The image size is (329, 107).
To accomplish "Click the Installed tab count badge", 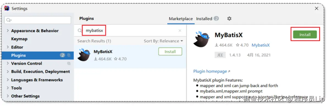I will pos(216,19).
